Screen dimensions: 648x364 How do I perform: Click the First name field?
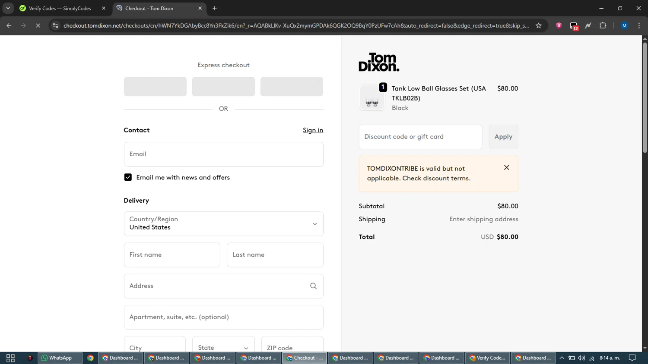click(172, 255)
